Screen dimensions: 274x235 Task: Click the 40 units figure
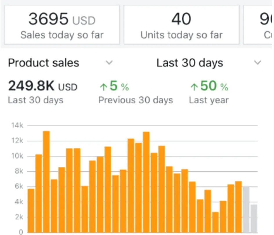pyautogui.click(x=182, y=19)
